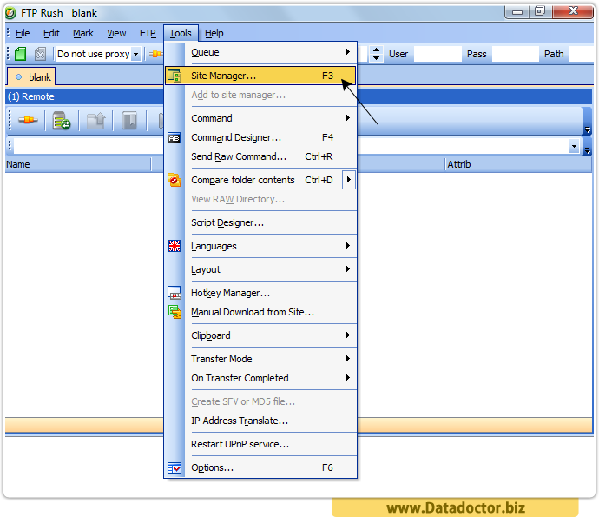Open Script Designer from menu
The image size is (599, 517).
coord(260,222)
